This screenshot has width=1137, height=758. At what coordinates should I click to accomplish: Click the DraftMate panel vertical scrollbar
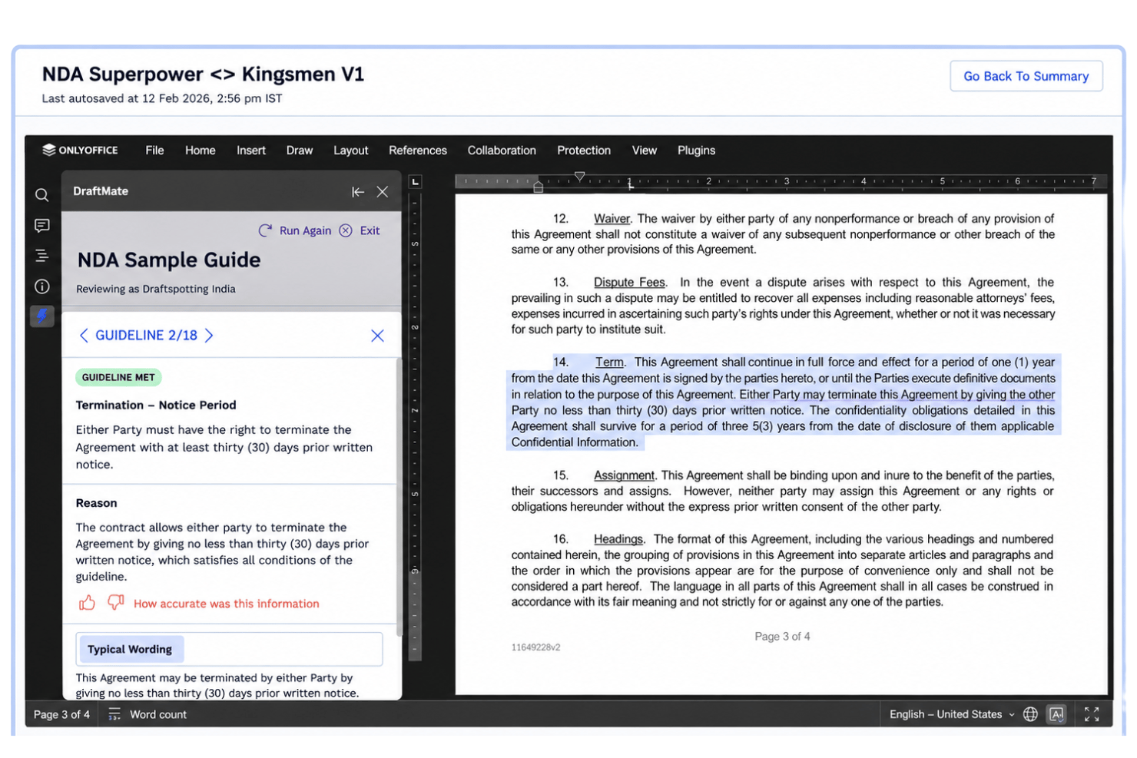point(399,496)
